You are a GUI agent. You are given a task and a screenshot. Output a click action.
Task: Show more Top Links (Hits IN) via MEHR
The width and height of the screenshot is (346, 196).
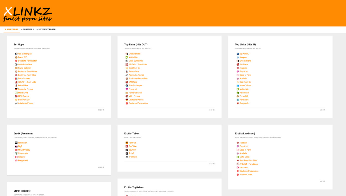[323, 110]
